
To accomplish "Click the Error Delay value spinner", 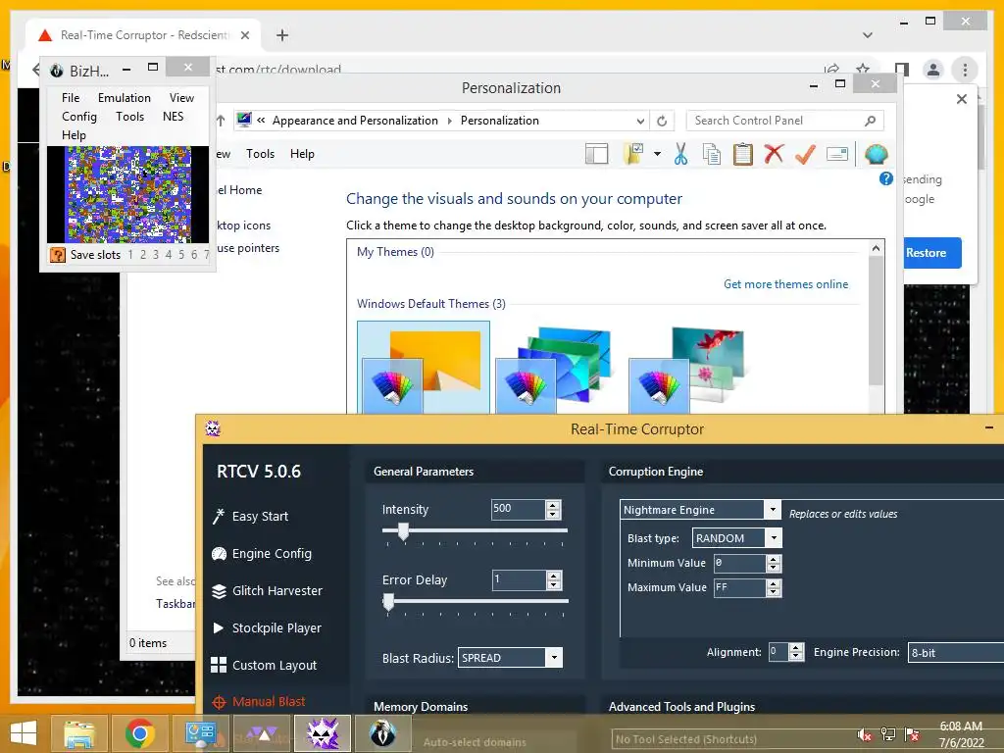I will [x=553, y=580].
